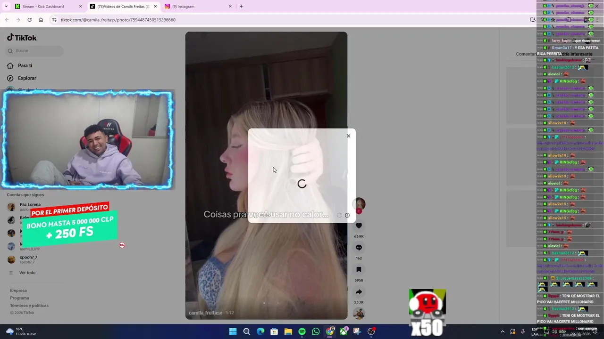
Task: Click the info icon in the popup
Action: pos(347,215)
